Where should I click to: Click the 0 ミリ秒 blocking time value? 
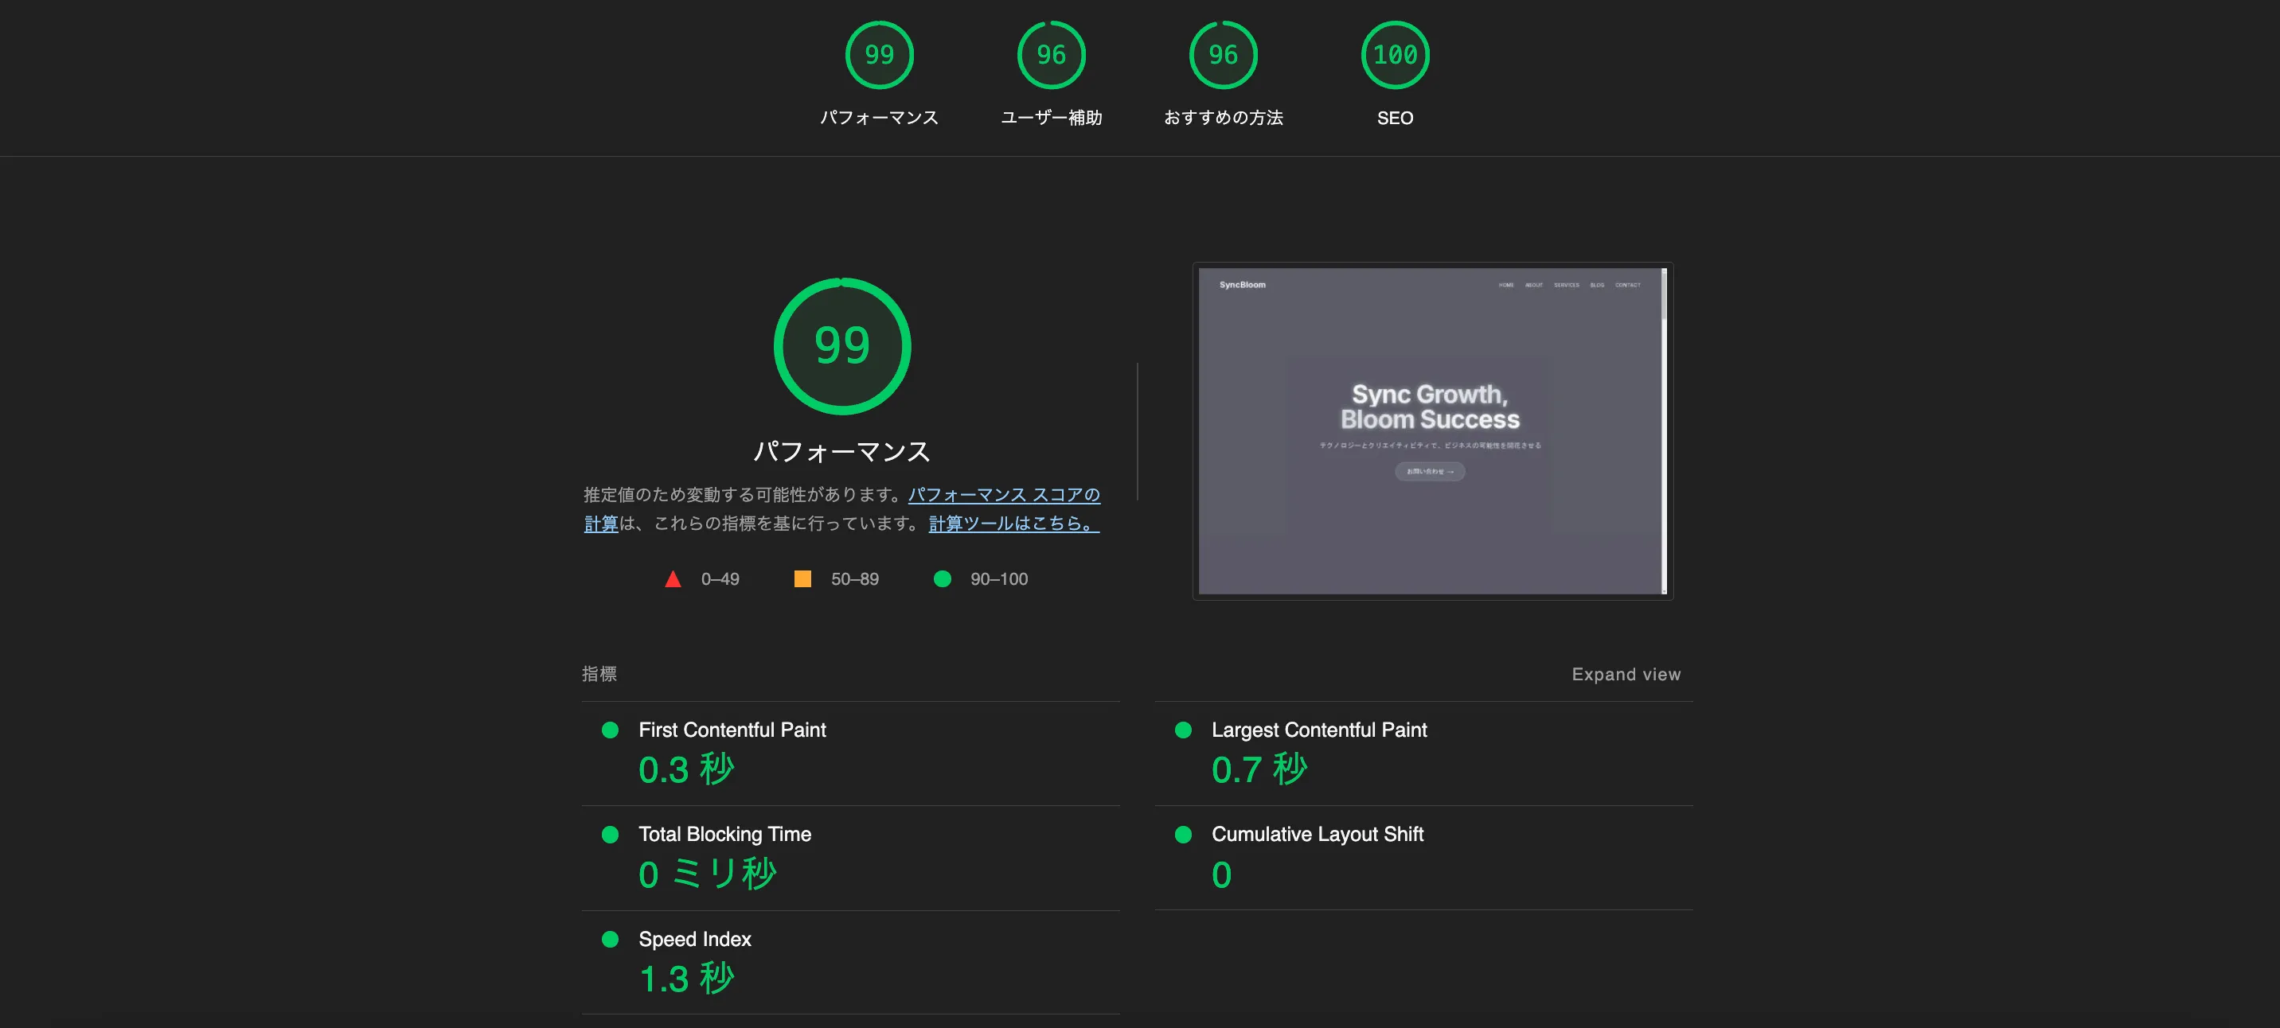pyautogui.click(x=707, y=874)
